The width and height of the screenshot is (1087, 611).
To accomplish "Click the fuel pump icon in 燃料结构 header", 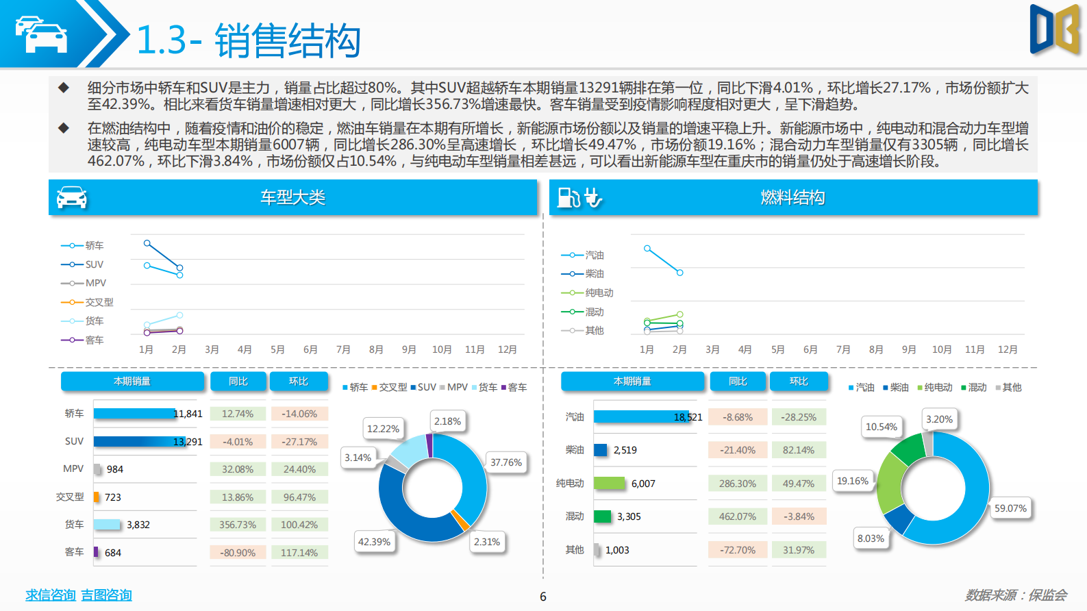I will tap(569, 197).
